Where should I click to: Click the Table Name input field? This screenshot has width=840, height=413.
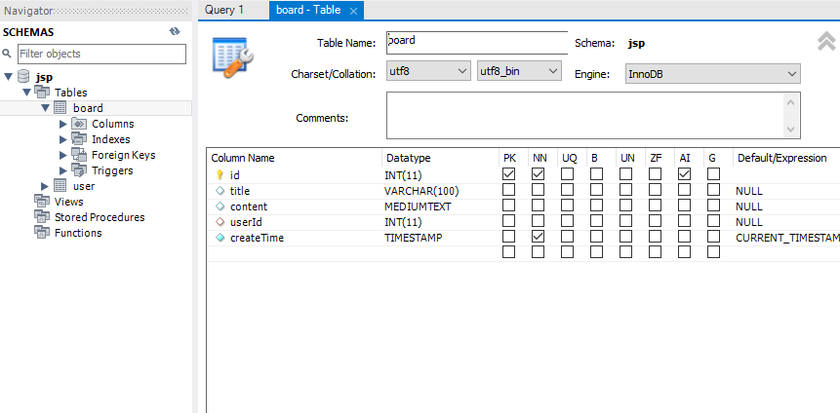point(477,43)
